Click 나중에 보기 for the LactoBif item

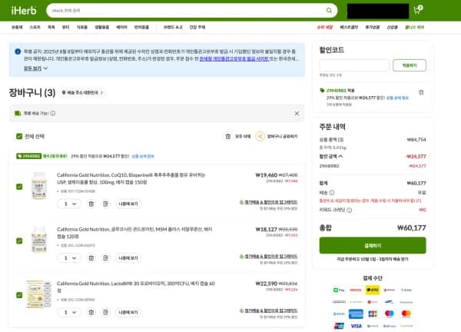point(128,312)
